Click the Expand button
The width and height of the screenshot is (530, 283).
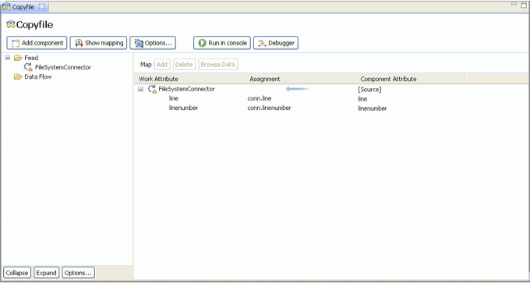pyautogui.click(x=46, y=273)
